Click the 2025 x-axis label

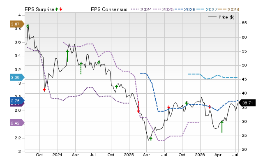pyautogui.click(x=129, y=155)
